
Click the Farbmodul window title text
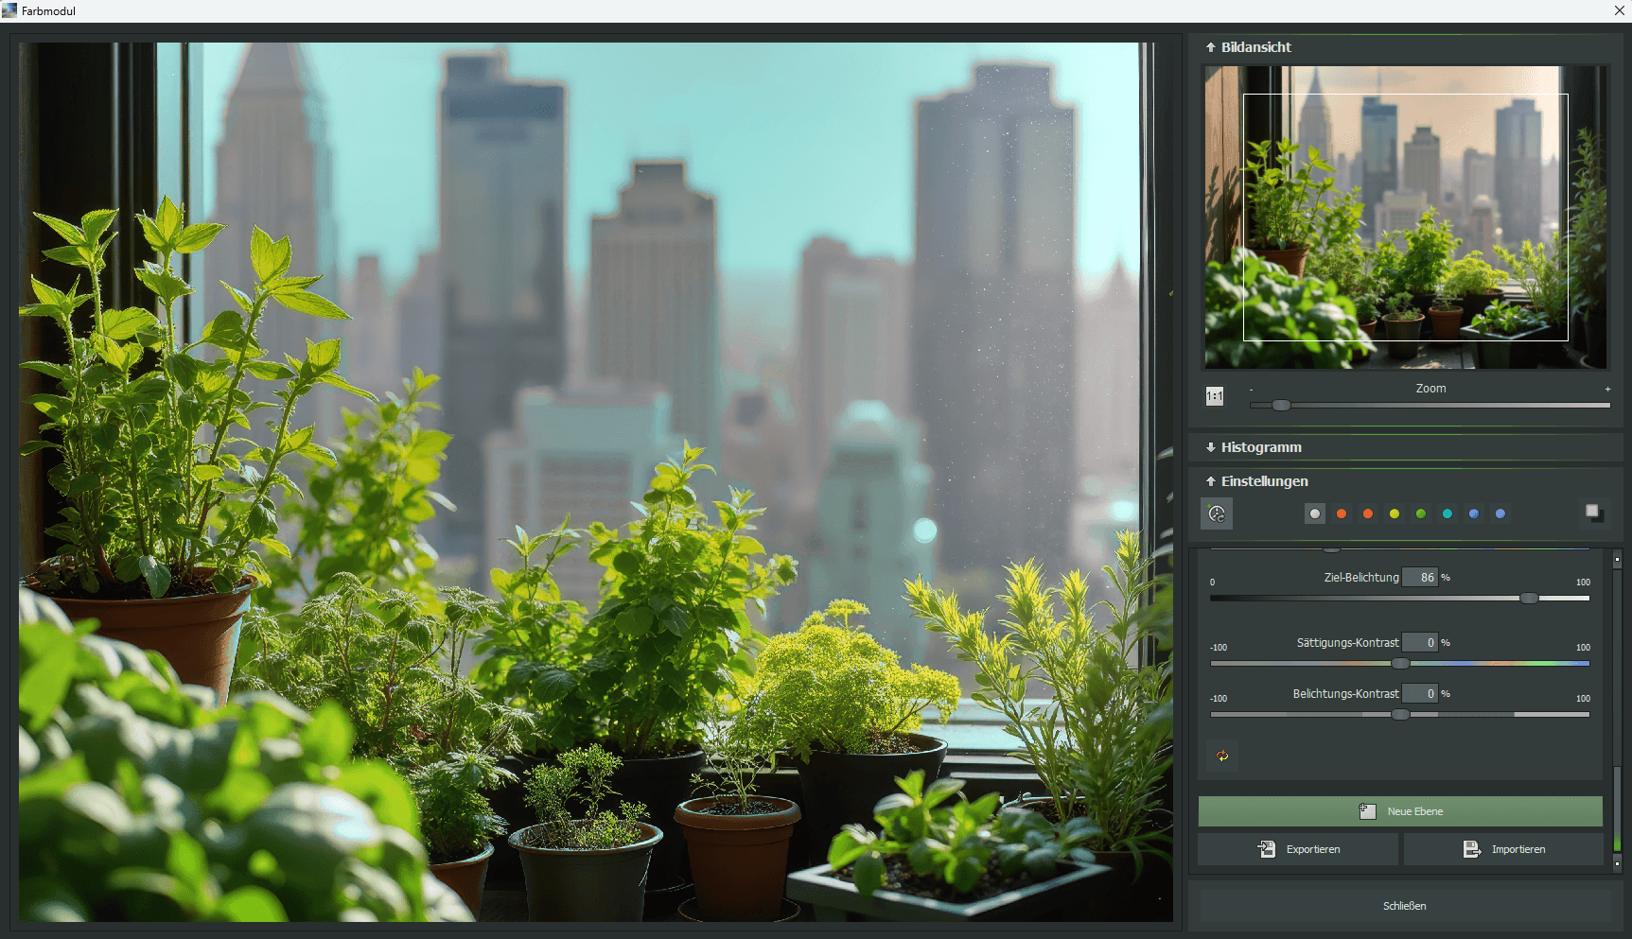[48, 11]
